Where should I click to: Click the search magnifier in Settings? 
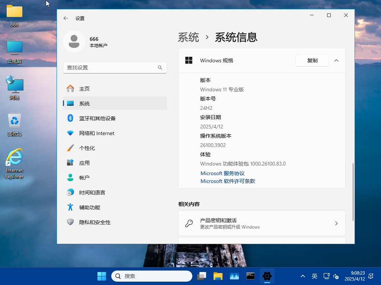(x=160, y=68)
